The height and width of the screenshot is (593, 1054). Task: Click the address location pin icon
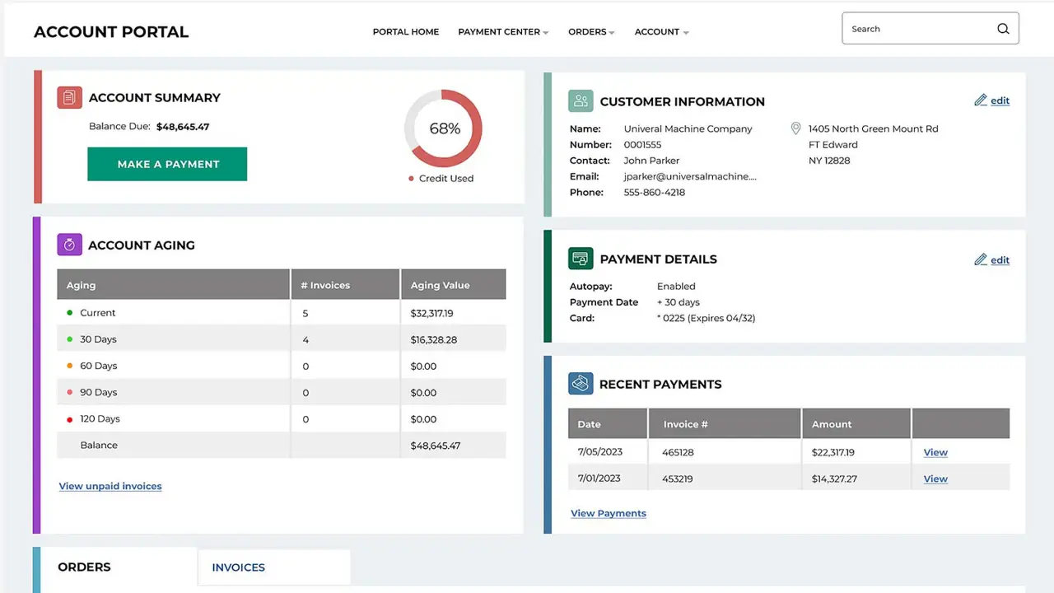[x=795, y=128]
